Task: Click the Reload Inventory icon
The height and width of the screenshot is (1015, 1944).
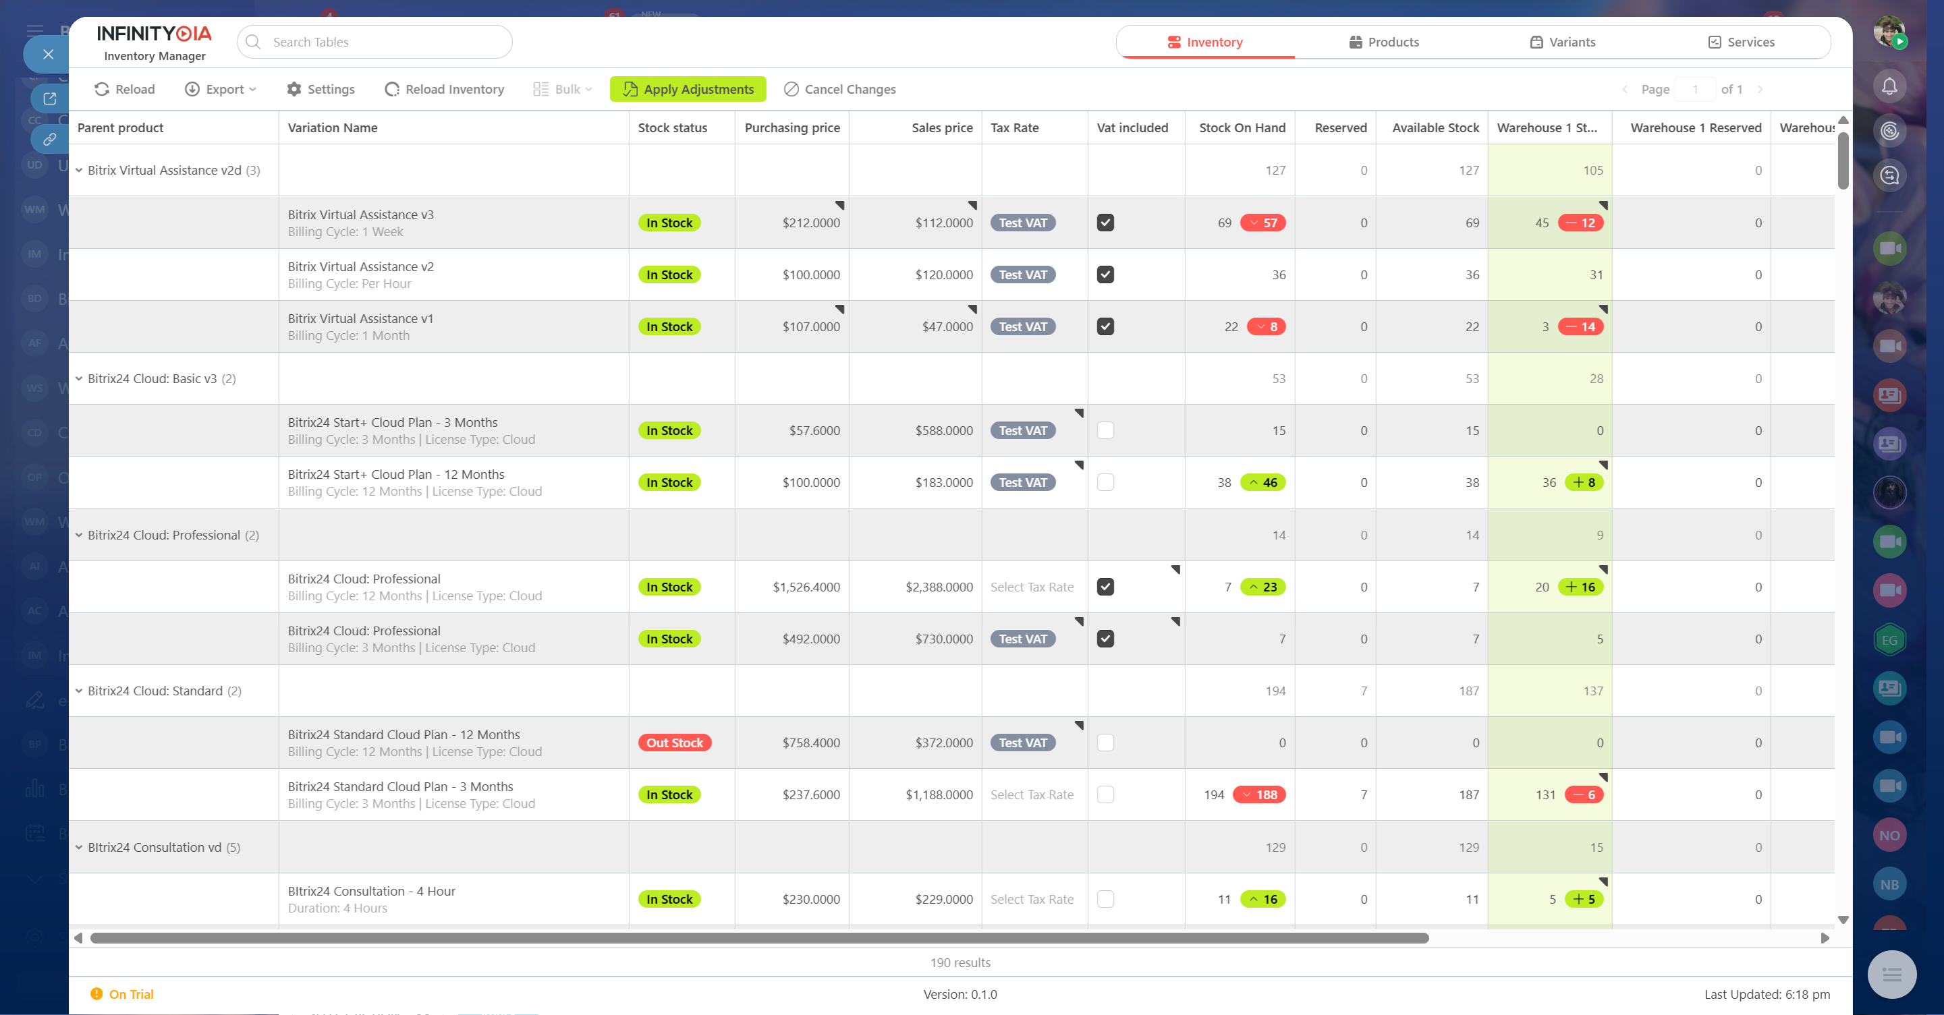Action: pyautogui.click(x=391, y=89)
